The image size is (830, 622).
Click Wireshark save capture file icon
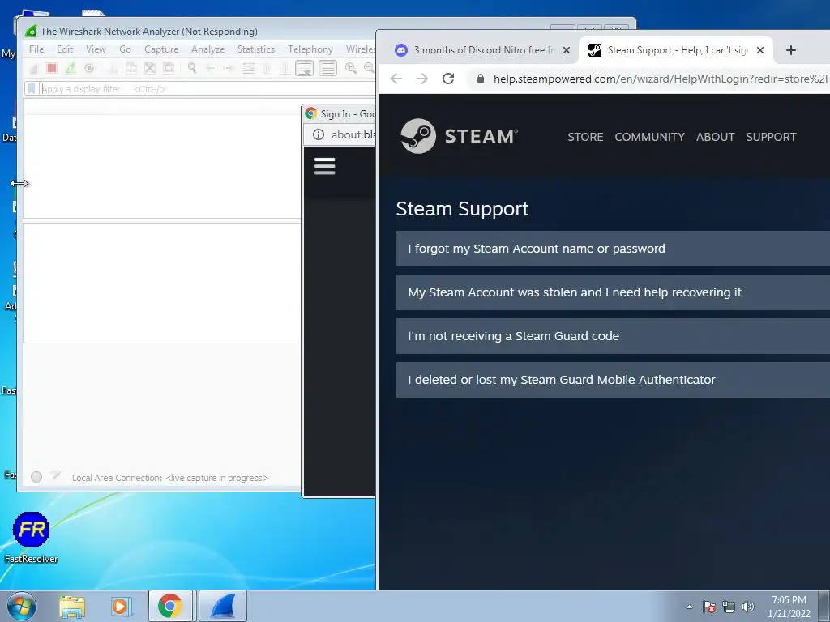131,68
